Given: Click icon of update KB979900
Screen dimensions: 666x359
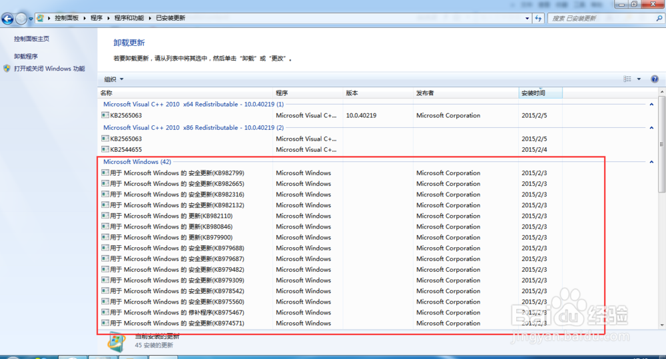Looking at the screenshot, I should (x=105, y=237).
